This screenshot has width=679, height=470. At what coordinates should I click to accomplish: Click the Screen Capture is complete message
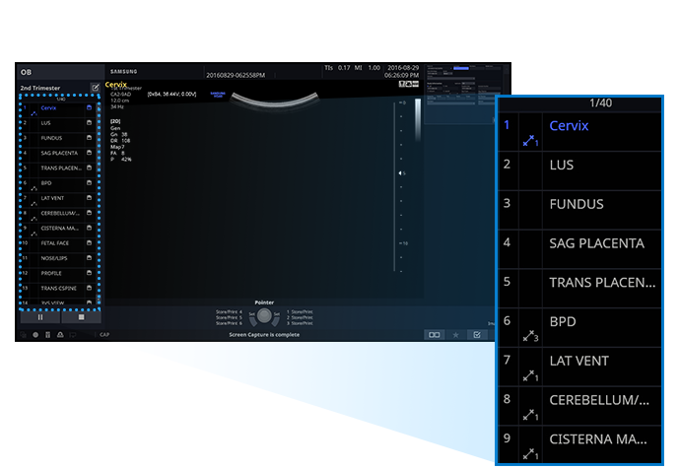[264, 335]
